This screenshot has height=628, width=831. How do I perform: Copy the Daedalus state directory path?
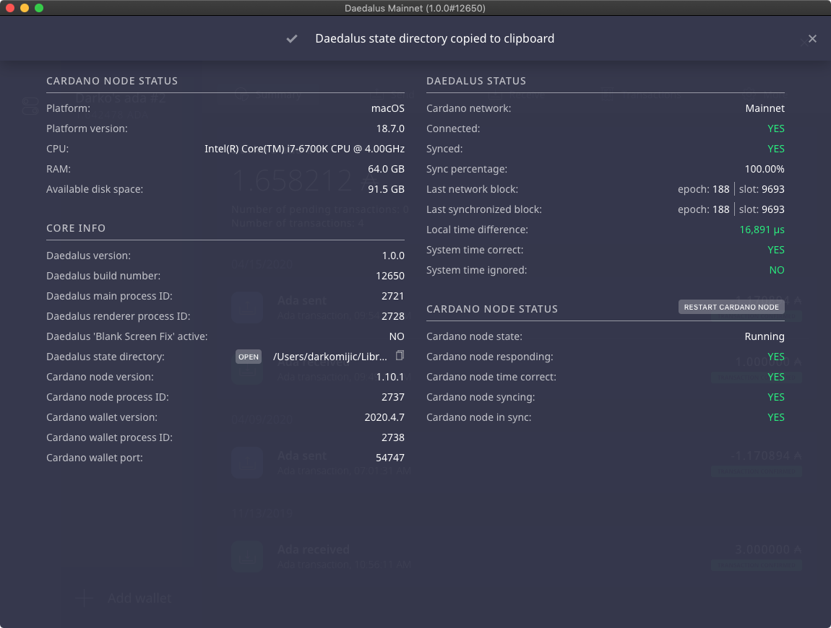[400, 356]
